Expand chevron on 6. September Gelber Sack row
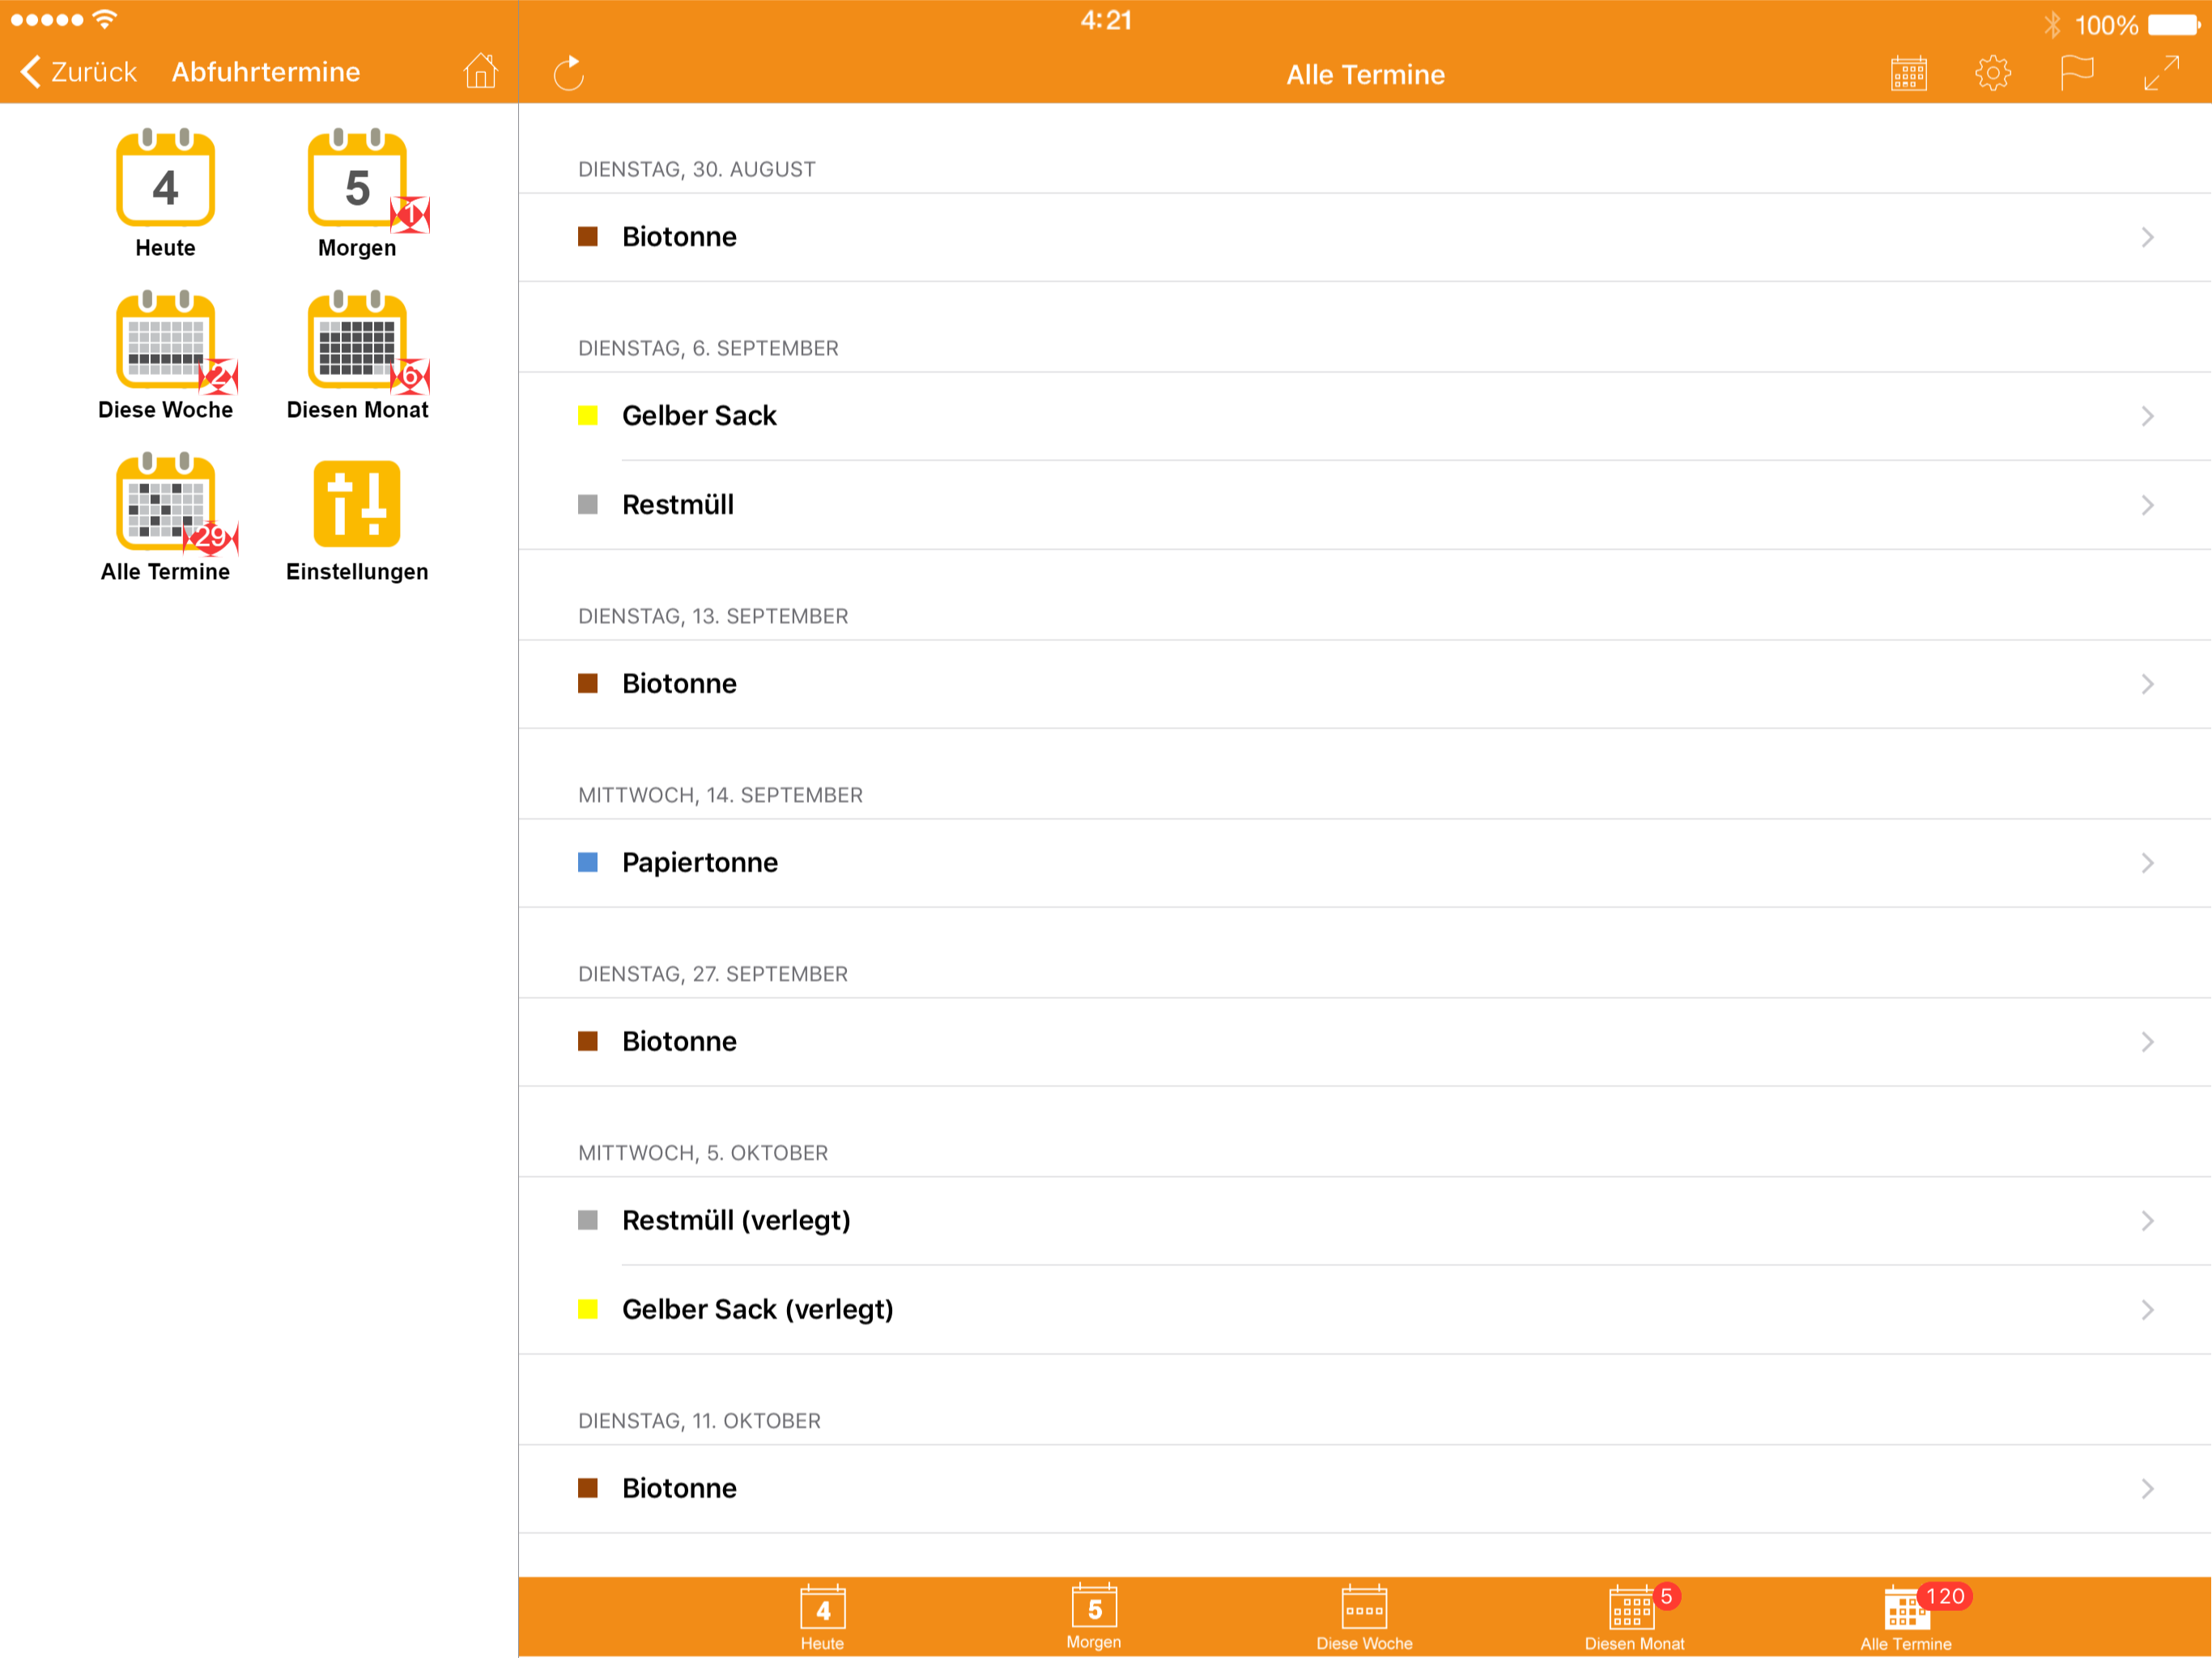The height and width of the screenshot is (1658, 2212). [2147, 416]
